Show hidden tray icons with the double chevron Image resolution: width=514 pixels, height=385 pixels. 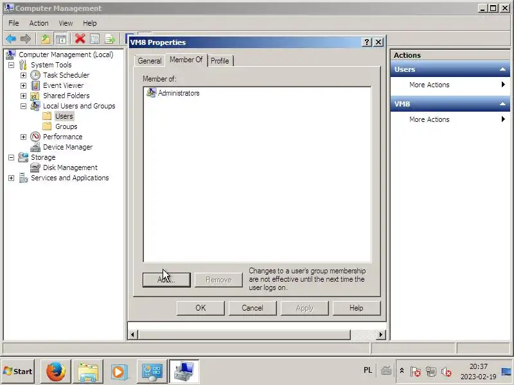[402, 371]
